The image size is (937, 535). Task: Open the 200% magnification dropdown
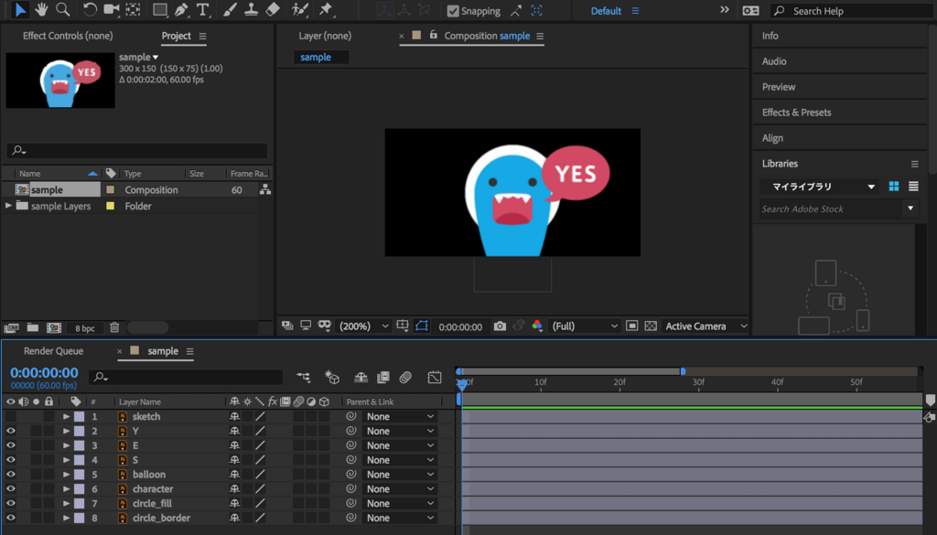[364, 326]
